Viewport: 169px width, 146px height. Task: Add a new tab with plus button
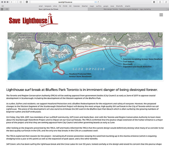click(x=168, y=9)
